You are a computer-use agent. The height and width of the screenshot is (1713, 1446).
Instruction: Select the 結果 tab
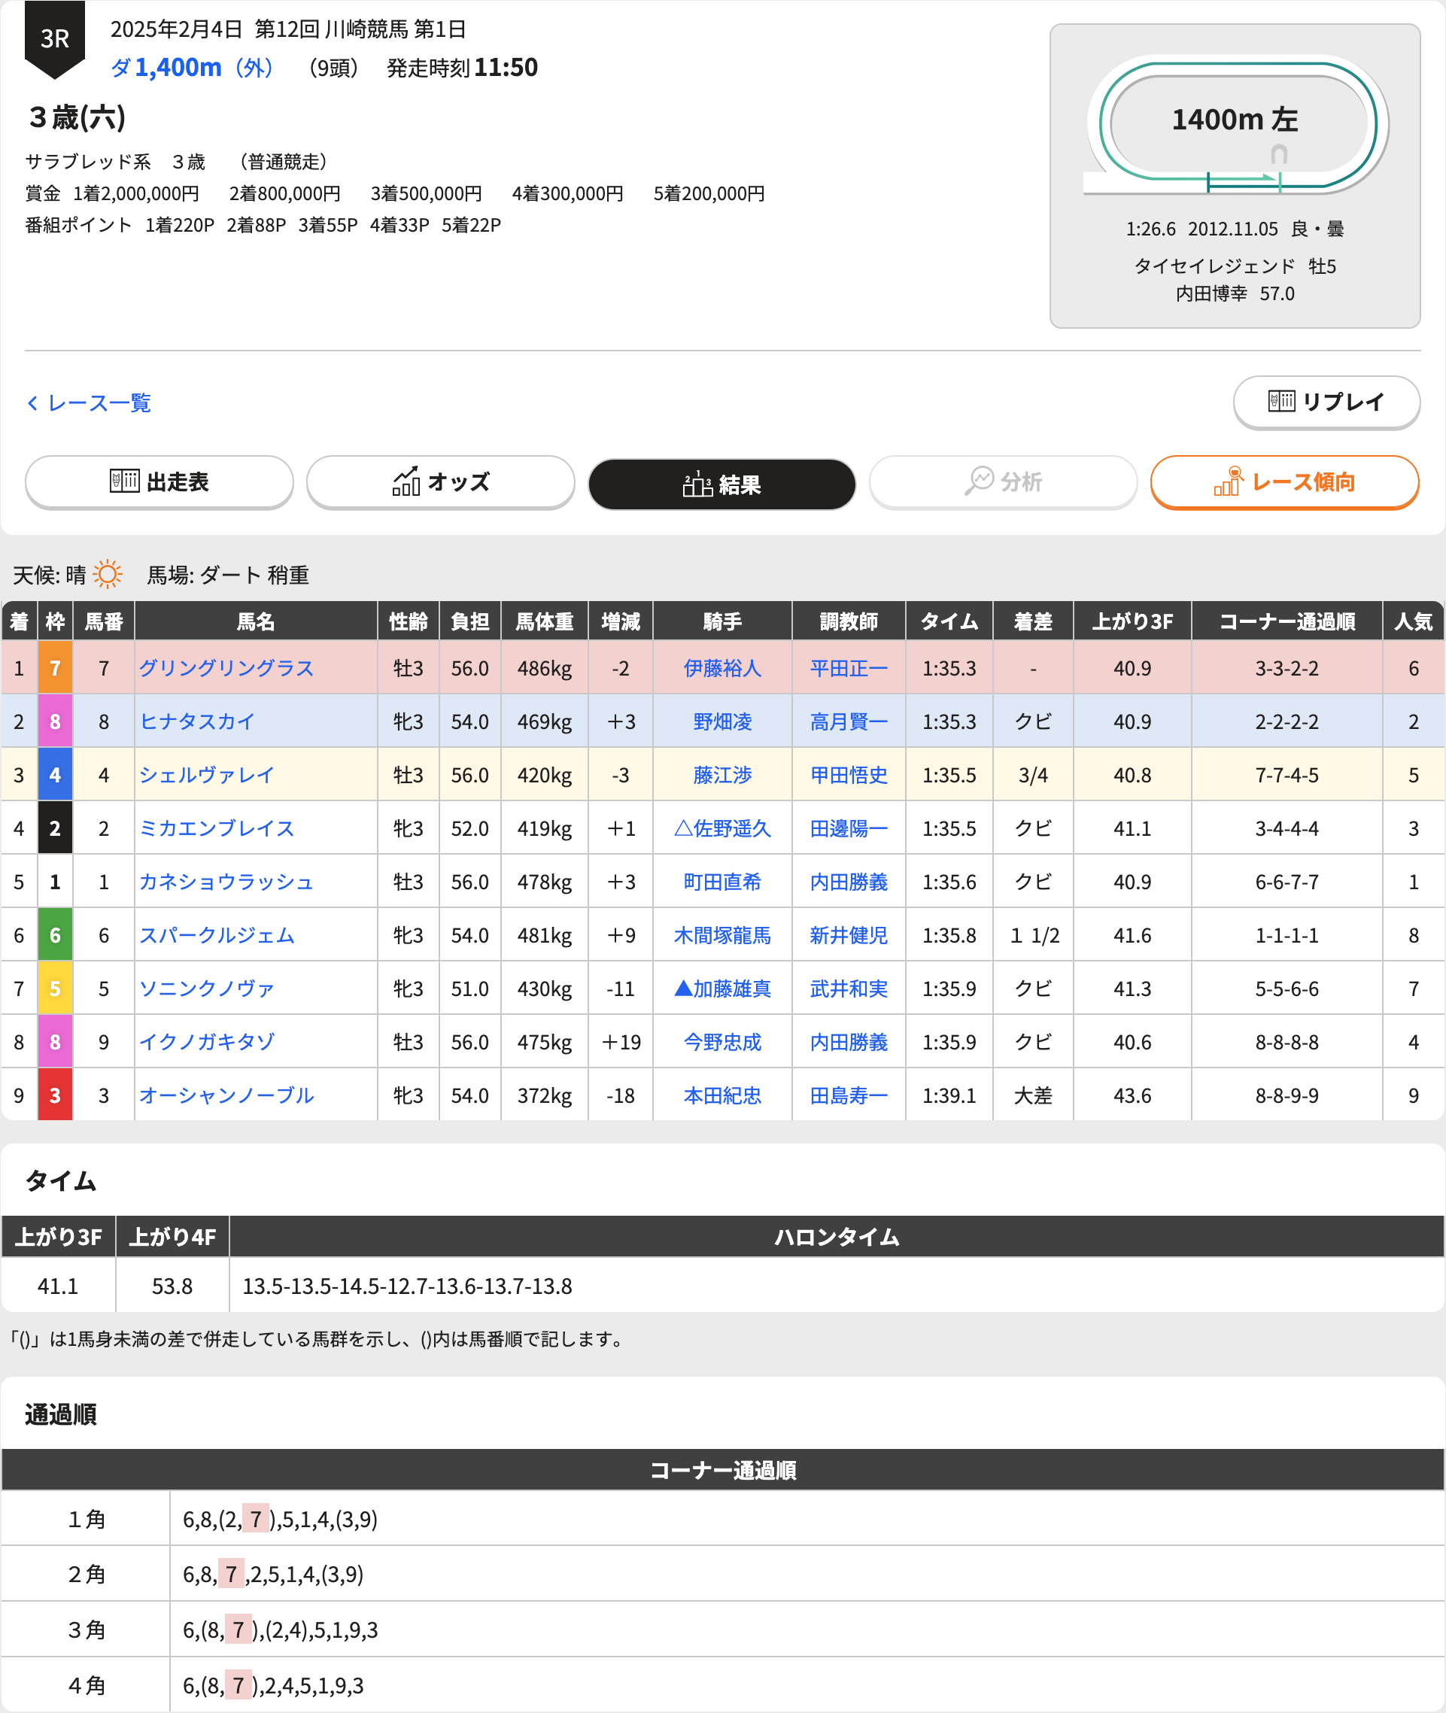(722, 484)
